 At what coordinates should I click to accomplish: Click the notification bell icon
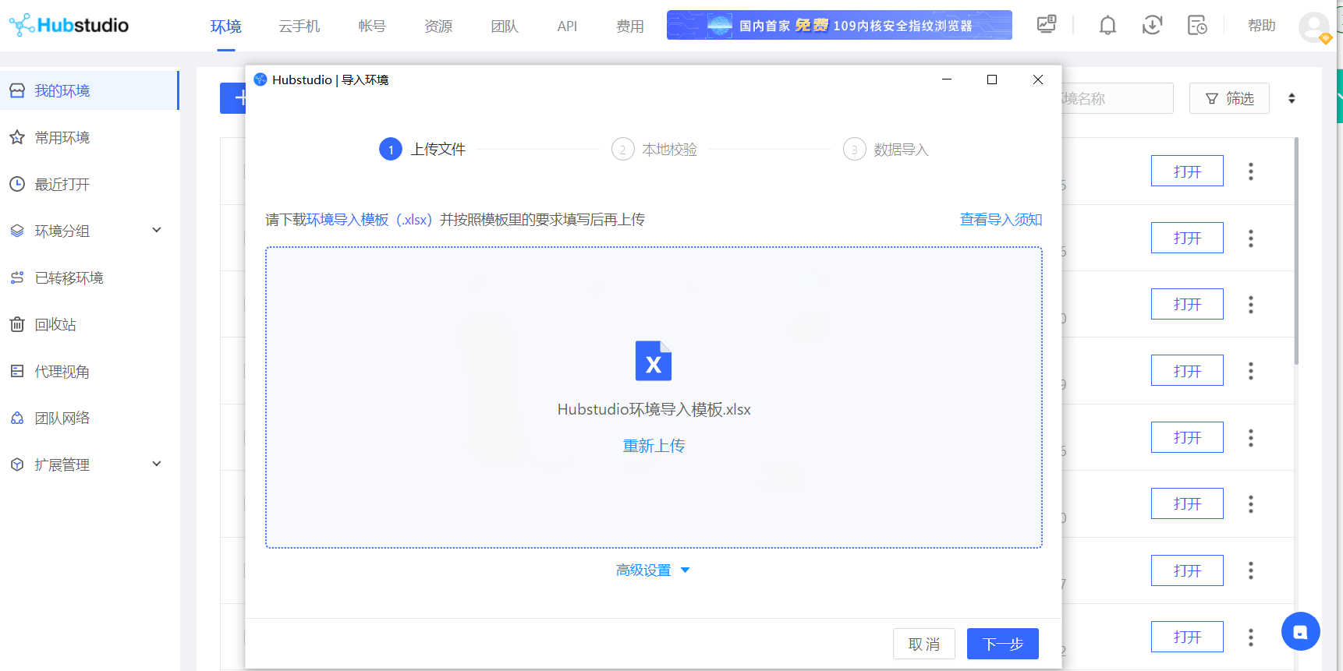click(1107, 26)
